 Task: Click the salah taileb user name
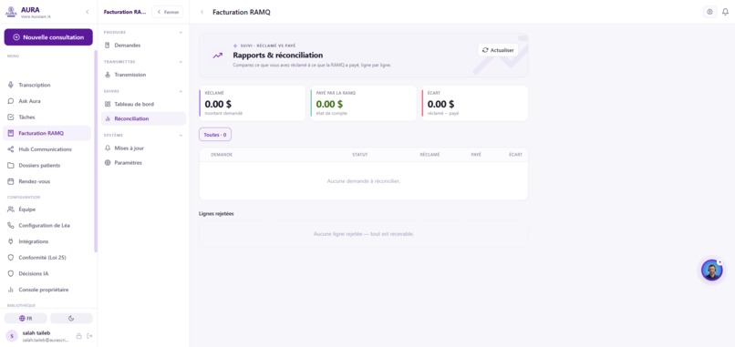point(36,333)
